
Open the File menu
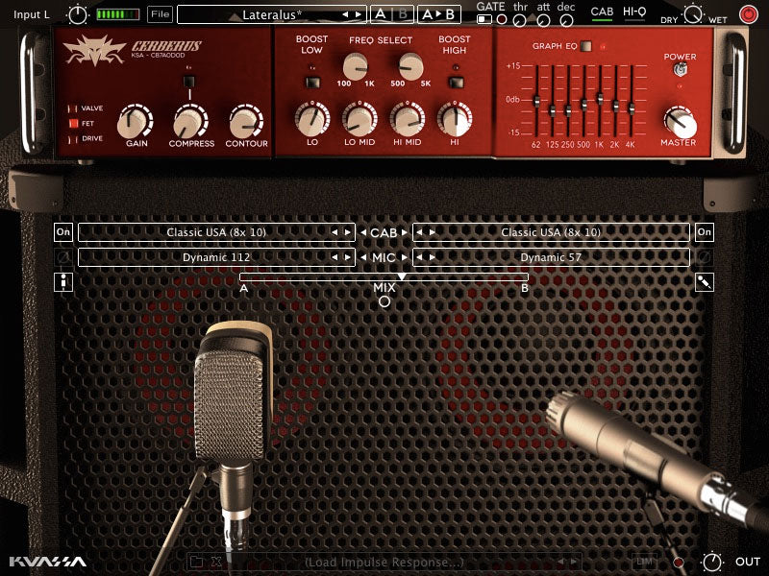pos(160,14)
